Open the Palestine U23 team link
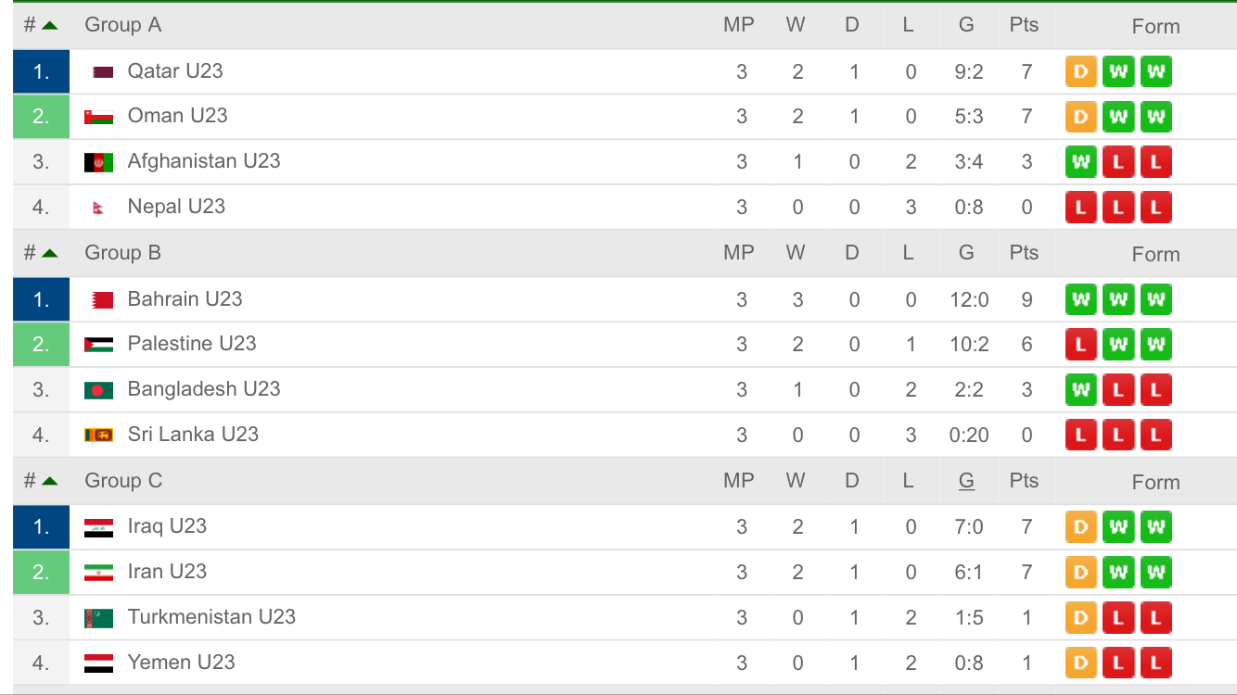Image resolution: width=1237 pixels, height=695 pixels. coord(192,344)
